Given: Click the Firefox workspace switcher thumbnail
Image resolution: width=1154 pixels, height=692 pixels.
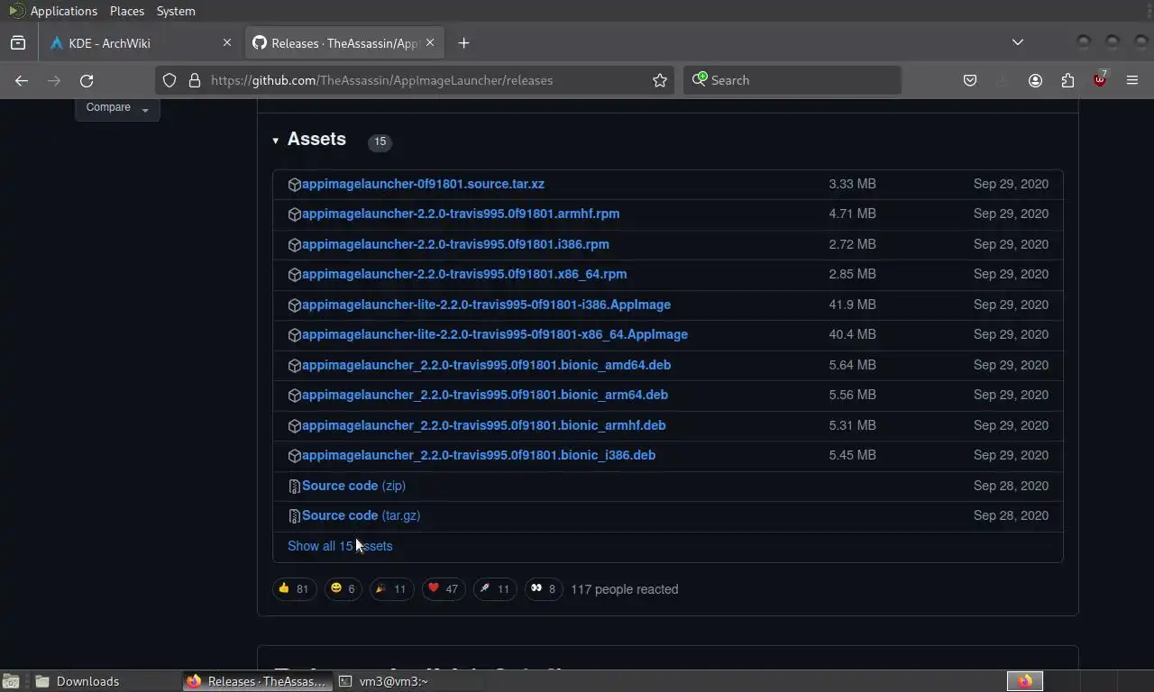Looking at the screenshot, I should 1024,681.
